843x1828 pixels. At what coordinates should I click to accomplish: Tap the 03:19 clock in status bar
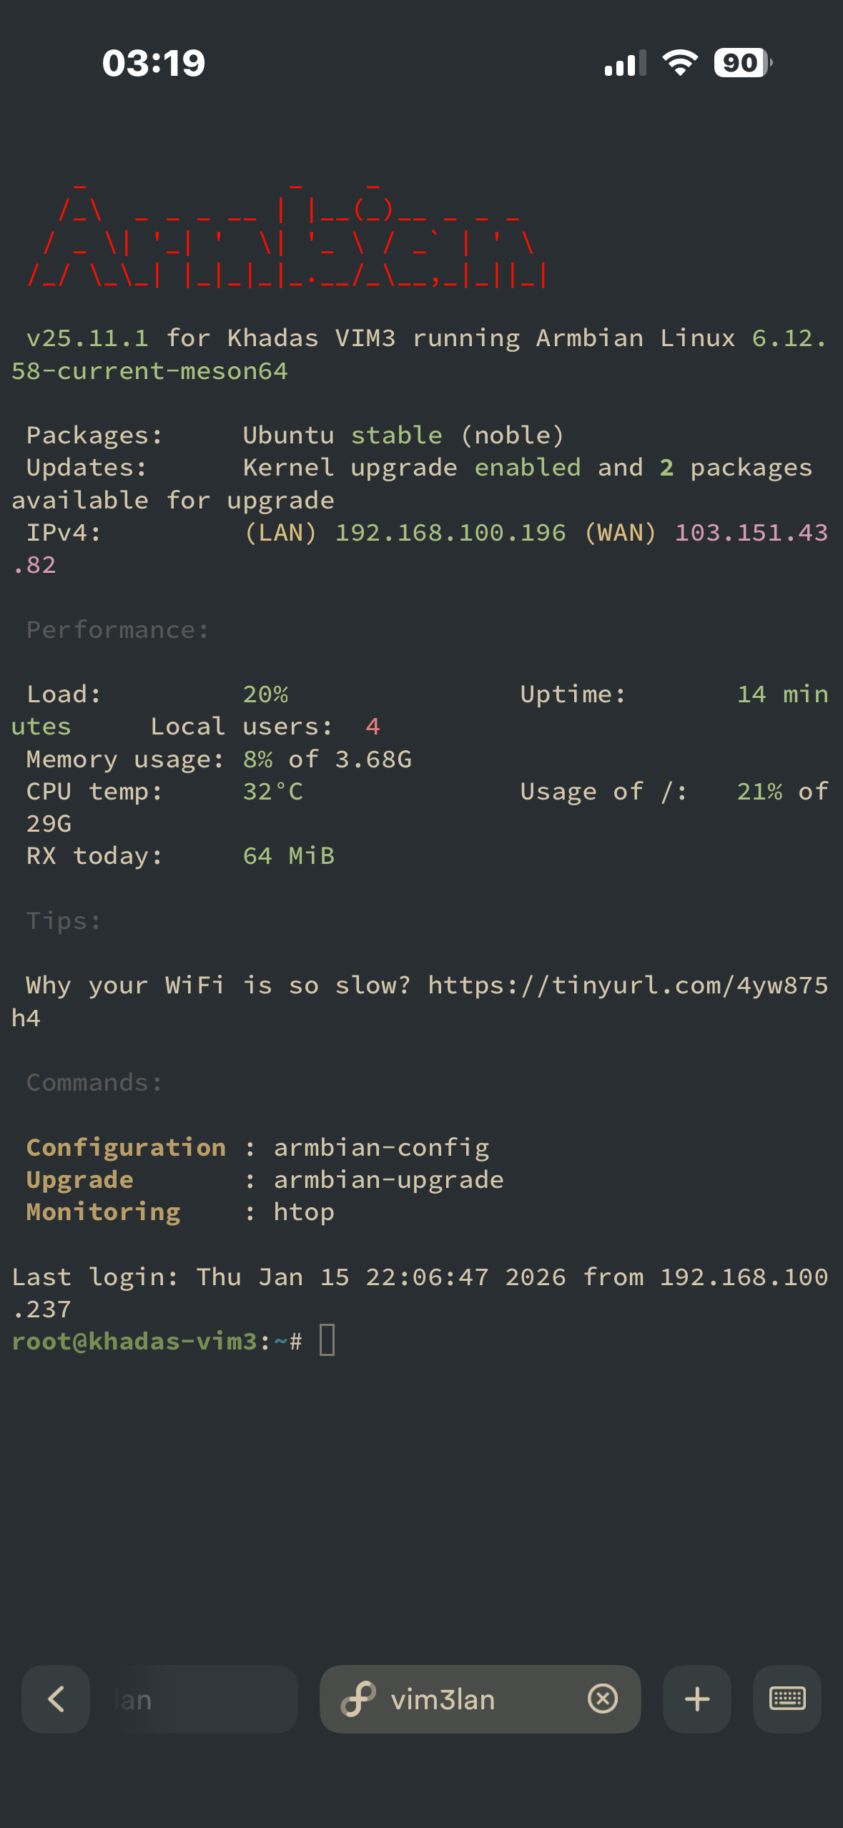coord(154,63)
